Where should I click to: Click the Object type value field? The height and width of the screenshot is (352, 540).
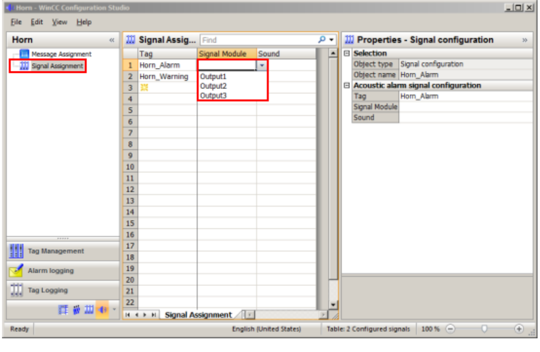466,64
